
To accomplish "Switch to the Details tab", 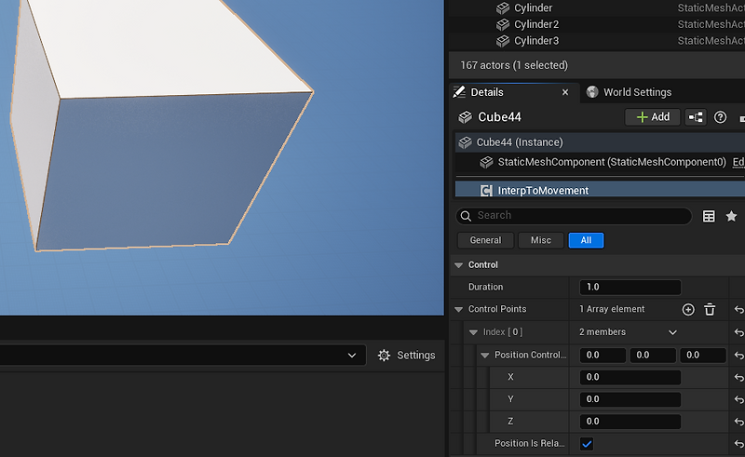I will [486, 92].
